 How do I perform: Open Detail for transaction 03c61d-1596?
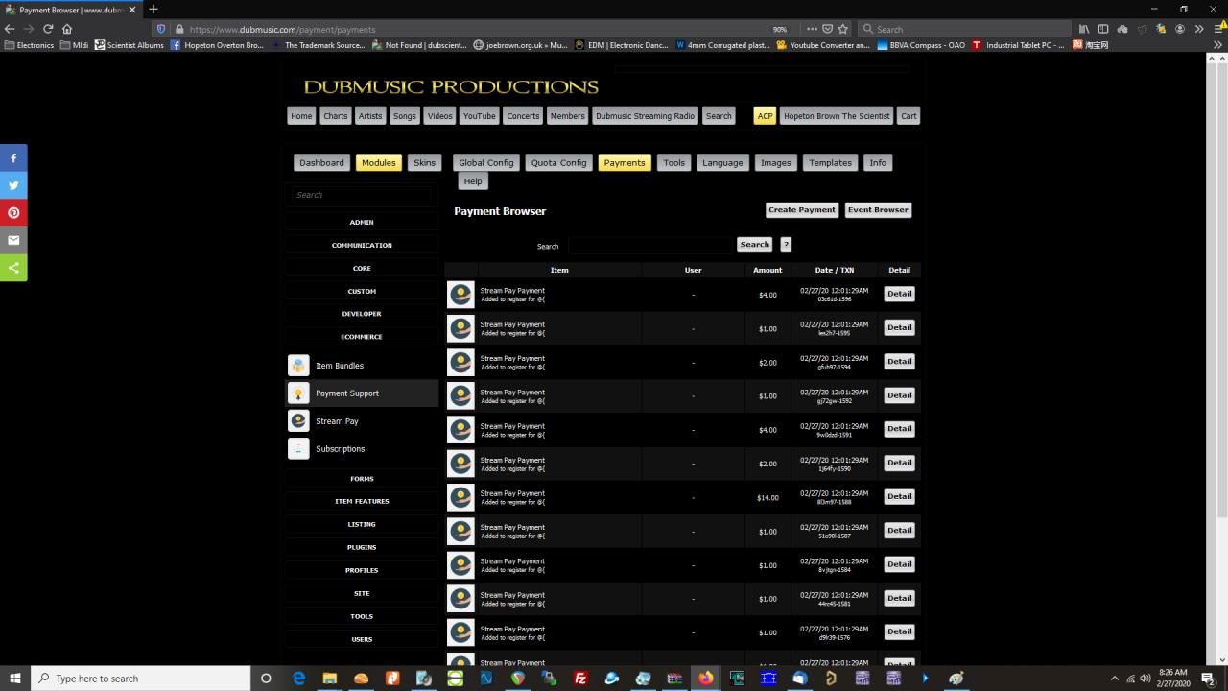pos(899,294)
